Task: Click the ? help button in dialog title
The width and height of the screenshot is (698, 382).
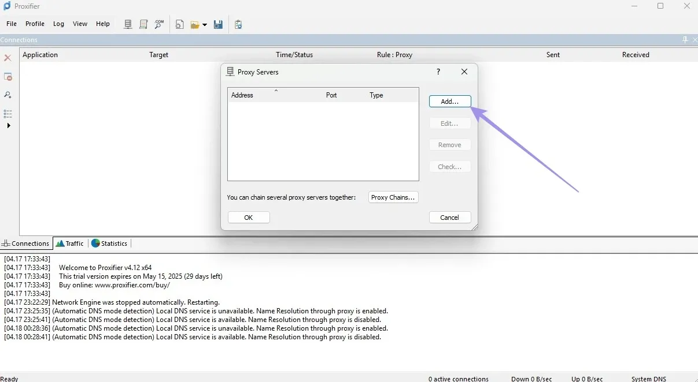Action: [438, 72]
